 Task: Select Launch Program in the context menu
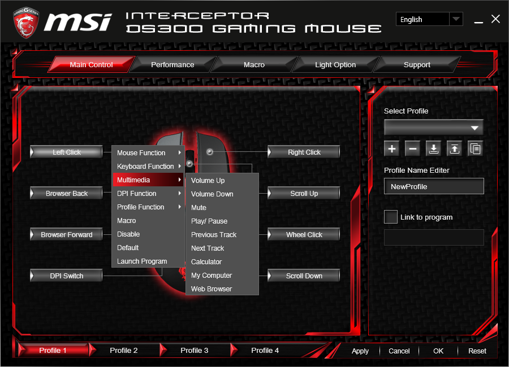148,261
